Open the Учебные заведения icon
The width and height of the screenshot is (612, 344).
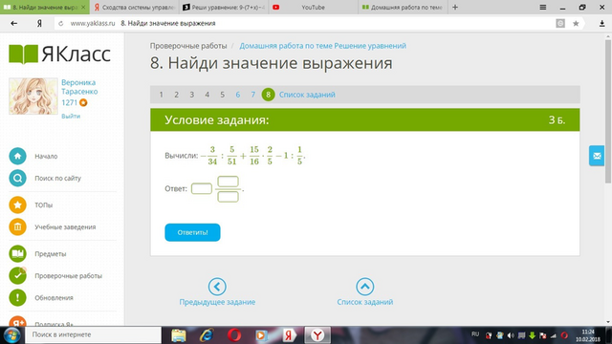[x=17, y=226]
